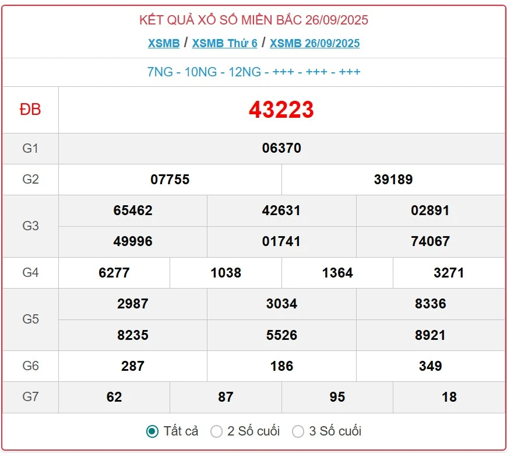The image size is (507, 453).
Task: Click G5 number 5526
Action: click(x=281, y=335)
